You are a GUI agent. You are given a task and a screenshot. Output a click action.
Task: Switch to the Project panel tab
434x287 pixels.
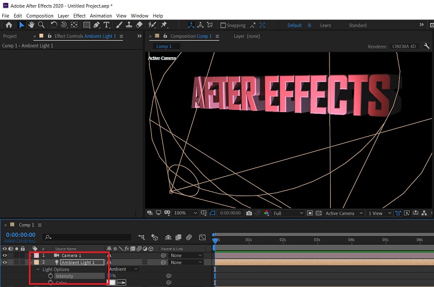pyautogui.click(x=10, y=36)
